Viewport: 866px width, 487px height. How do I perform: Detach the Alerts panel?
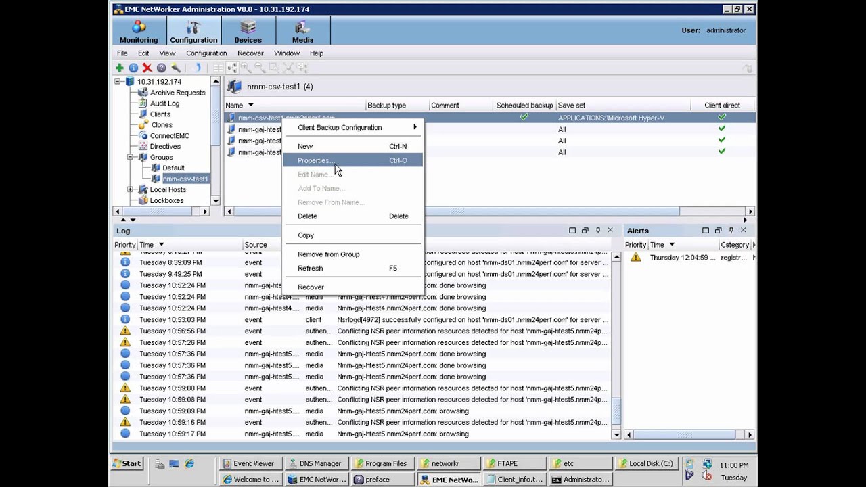tap(718, 231)
